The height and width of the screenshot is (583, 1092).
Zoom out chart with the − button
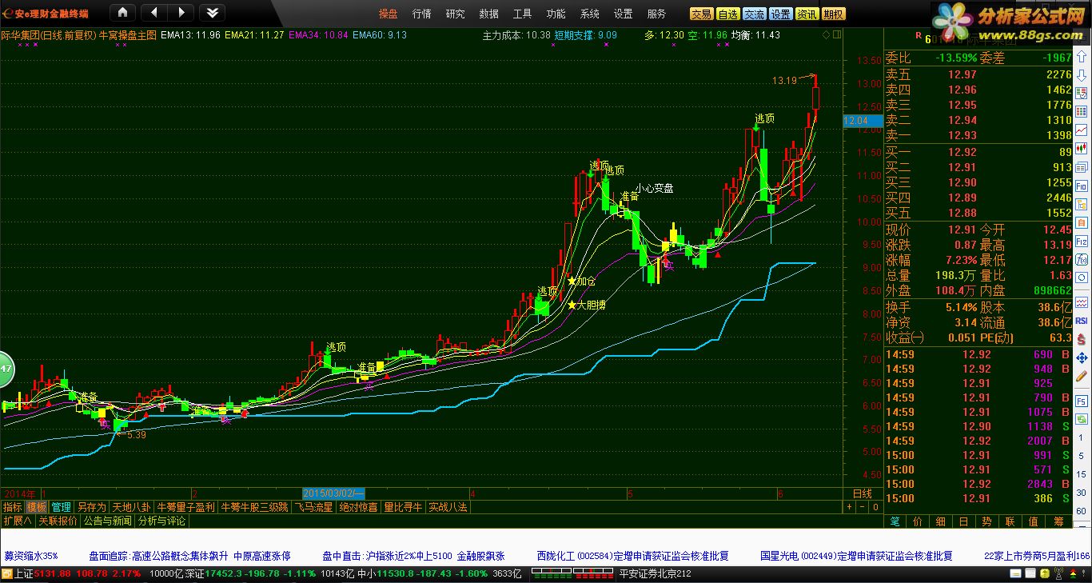pyautogui.click(x=863, y=507)
